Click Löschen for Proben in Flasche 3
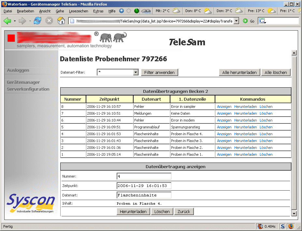 pyautogui.click(x=266, y=141)
